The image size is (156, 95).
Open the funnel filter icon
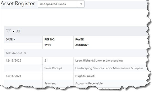tap(8, 31)
